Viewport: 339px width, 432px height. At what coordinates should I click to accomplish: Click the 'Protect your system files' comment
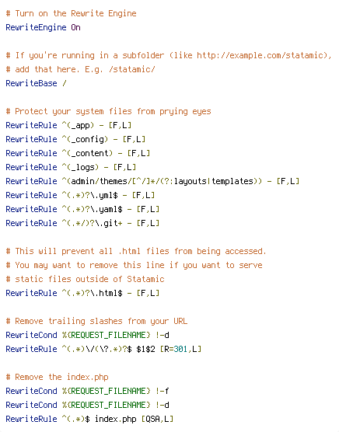(108, 111)
